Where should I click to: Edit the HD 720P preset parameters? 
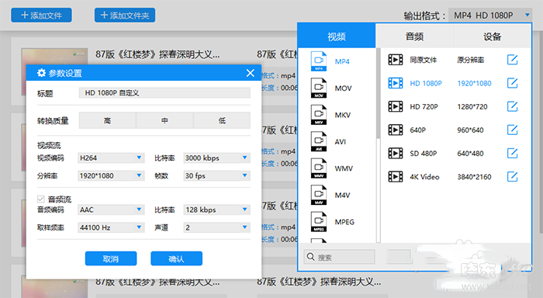pos(512,106)
